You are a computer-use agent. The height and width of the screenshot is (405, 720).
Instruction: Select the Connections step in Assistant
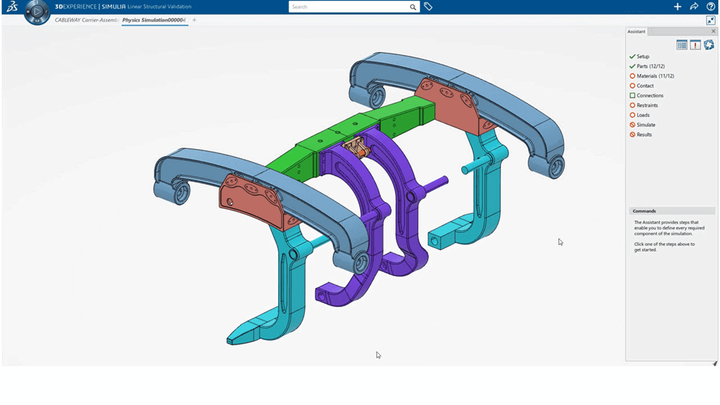650,96
